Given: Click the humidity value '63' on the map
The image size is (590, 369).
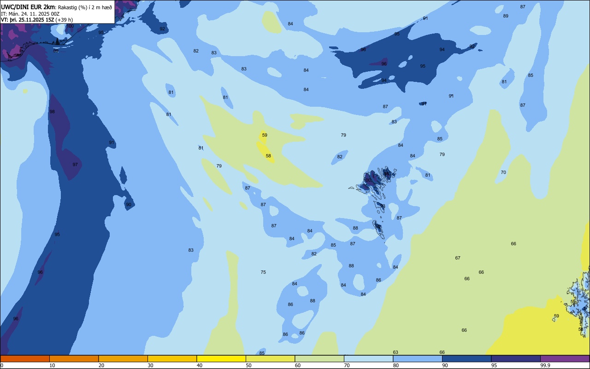Looking at the screenshot, I should click(395, 352).
